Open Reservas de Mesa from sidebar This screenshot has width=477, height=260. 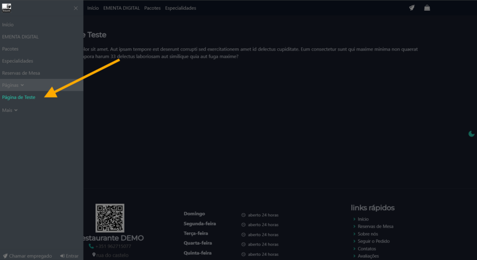(x=21, y=73)
